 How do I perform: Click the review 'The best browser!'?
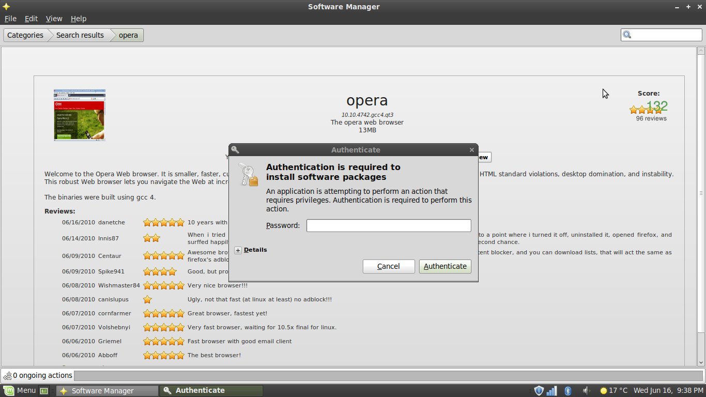tap(214, 355)
